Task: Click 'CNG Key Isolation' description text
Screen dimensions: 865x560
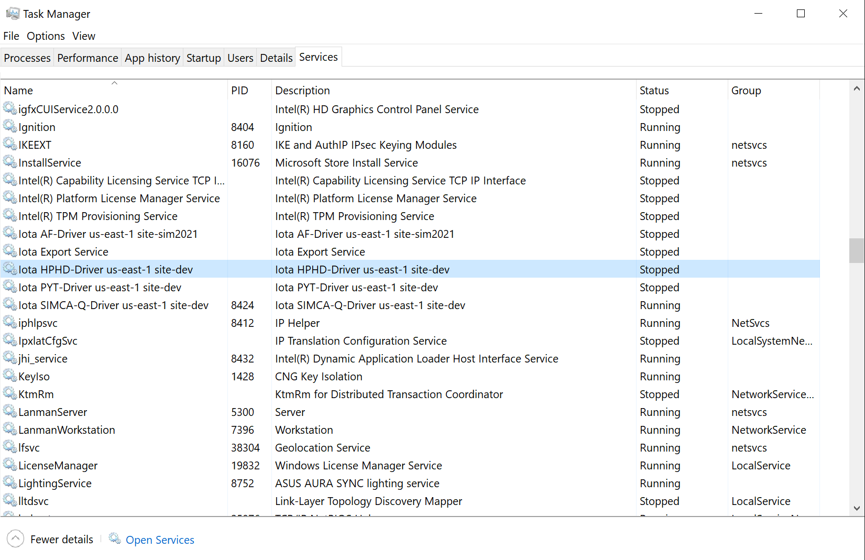Action: [x=319, y=377]
